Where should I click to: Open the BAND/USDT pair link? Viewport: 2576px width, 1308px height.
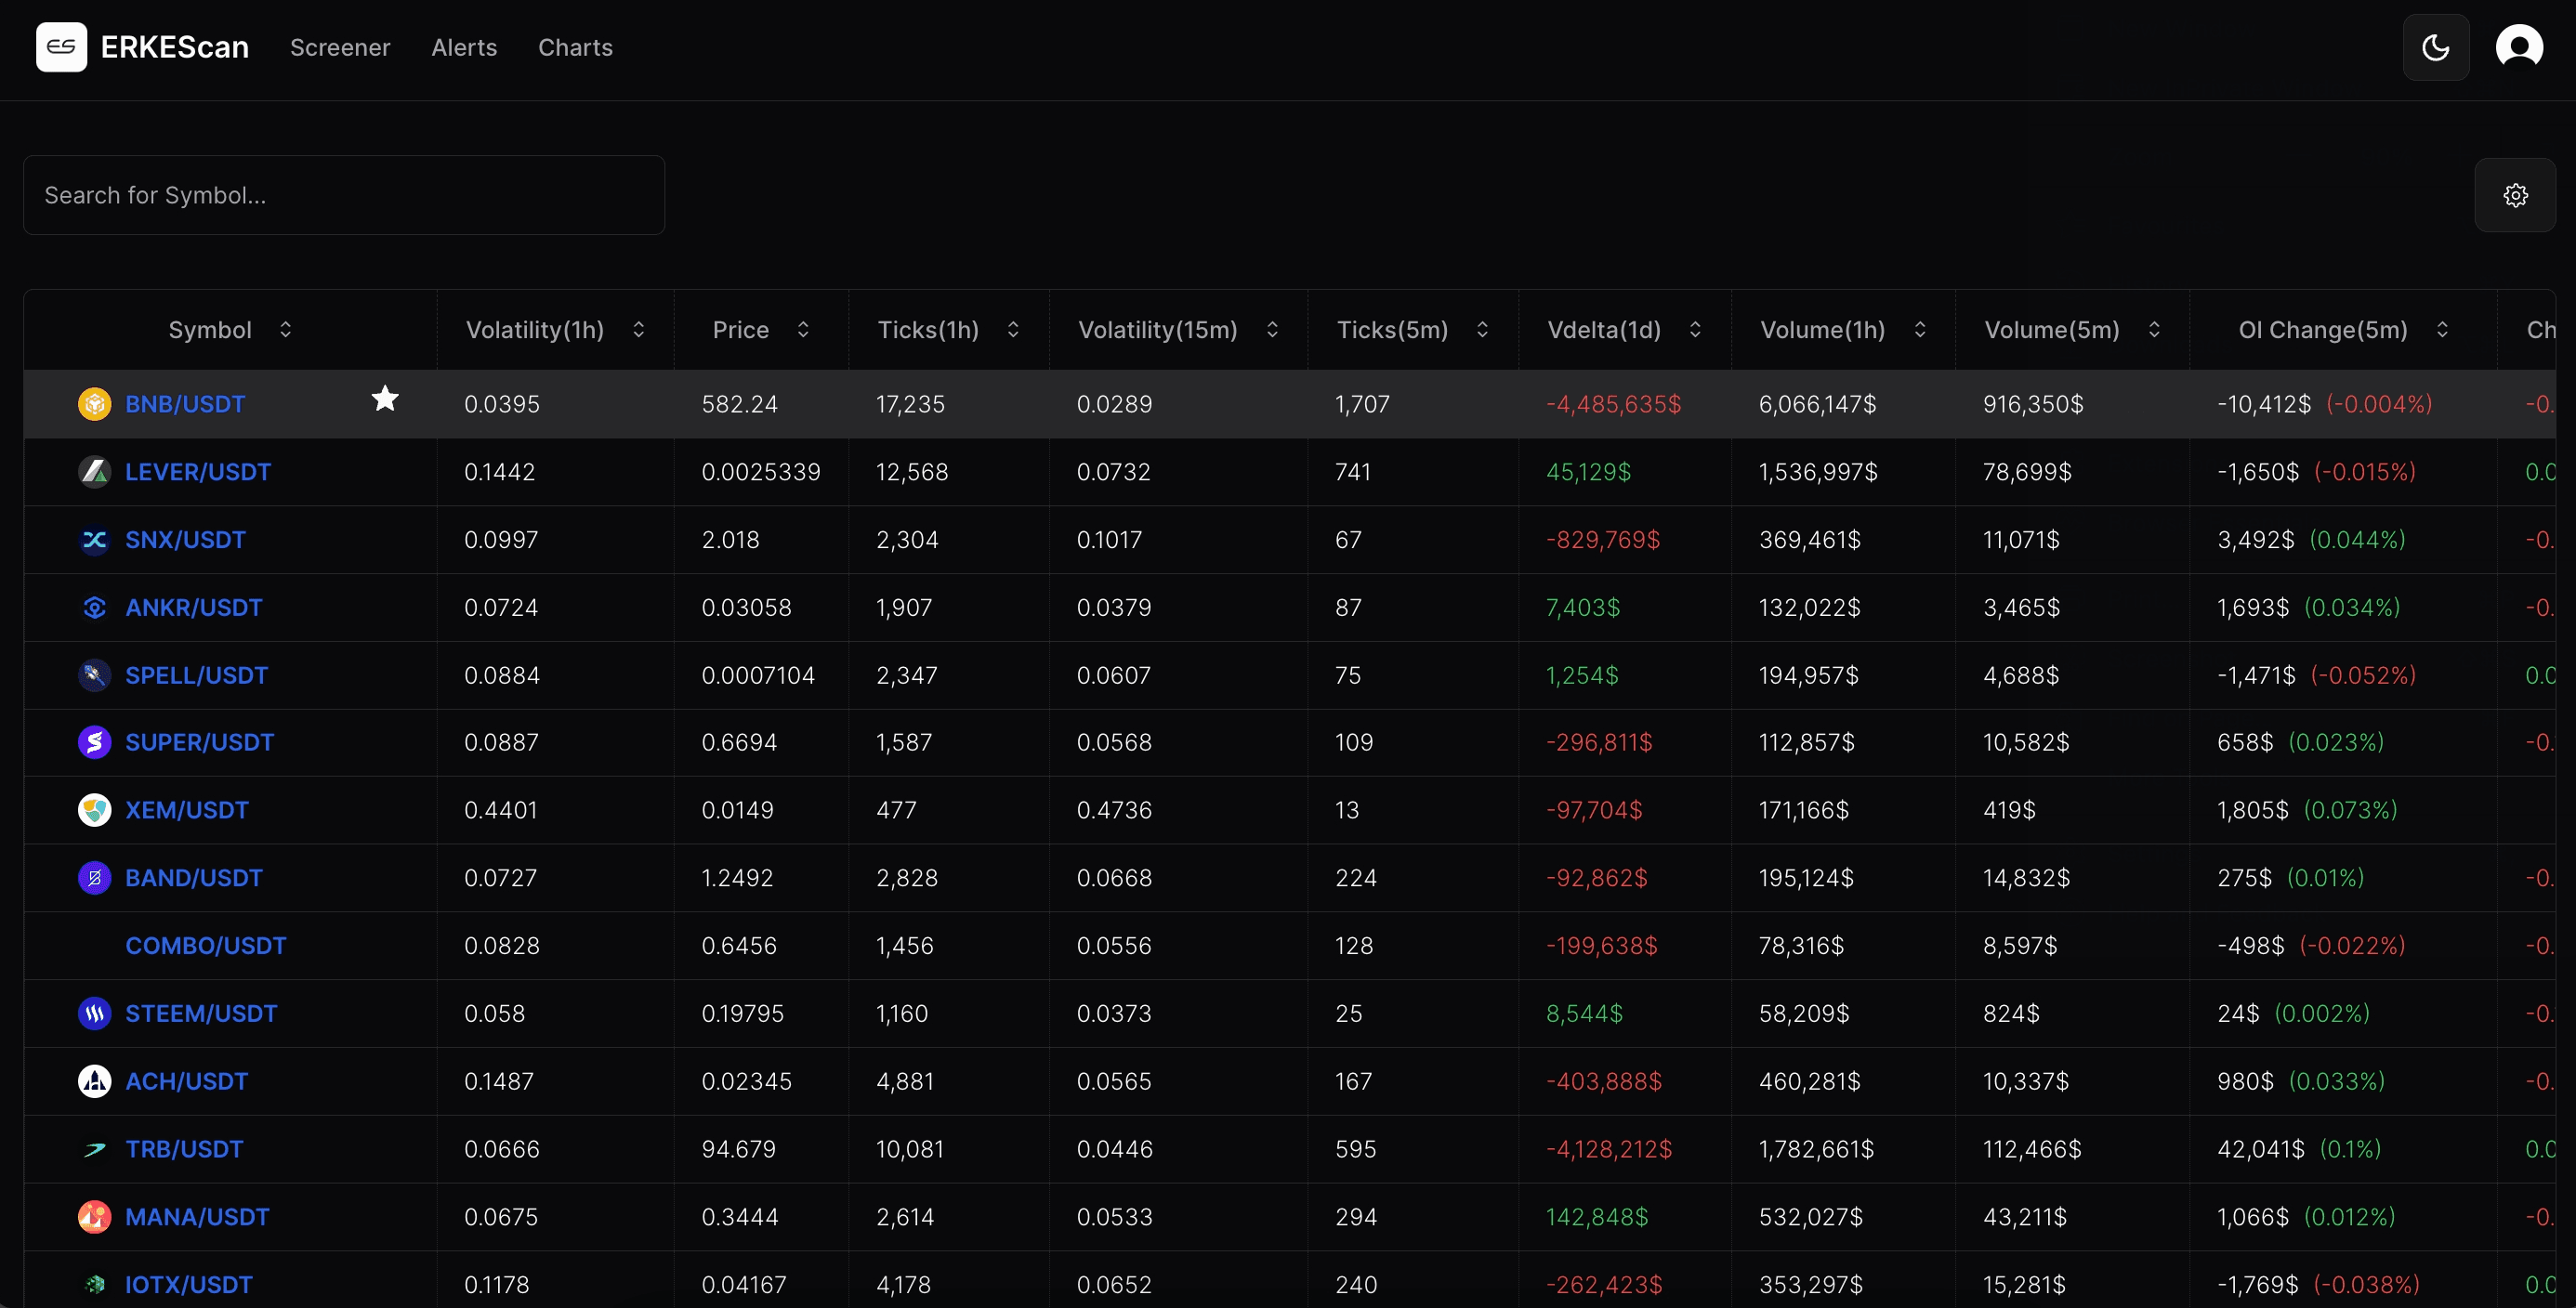coord(194,878)
